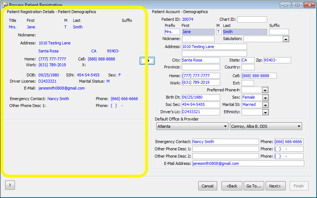Viewport: 317px width, 198px height.
Task: Click the Emergency Contact field in Patient Account
Action: click(226, 142)
